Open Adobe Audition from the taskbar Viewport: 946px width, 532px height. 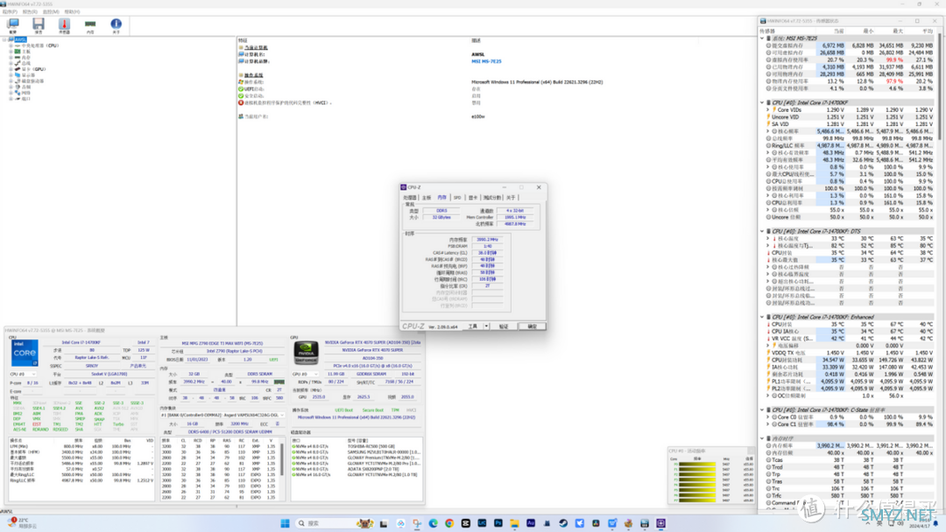click(531, 523)
